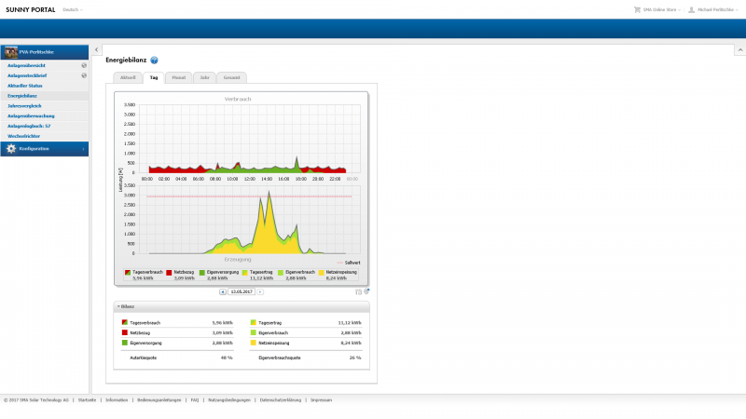Open Anlagensteckbrief in sidebar
Screen dimensions: 746x419
click(x=27, y=75)
